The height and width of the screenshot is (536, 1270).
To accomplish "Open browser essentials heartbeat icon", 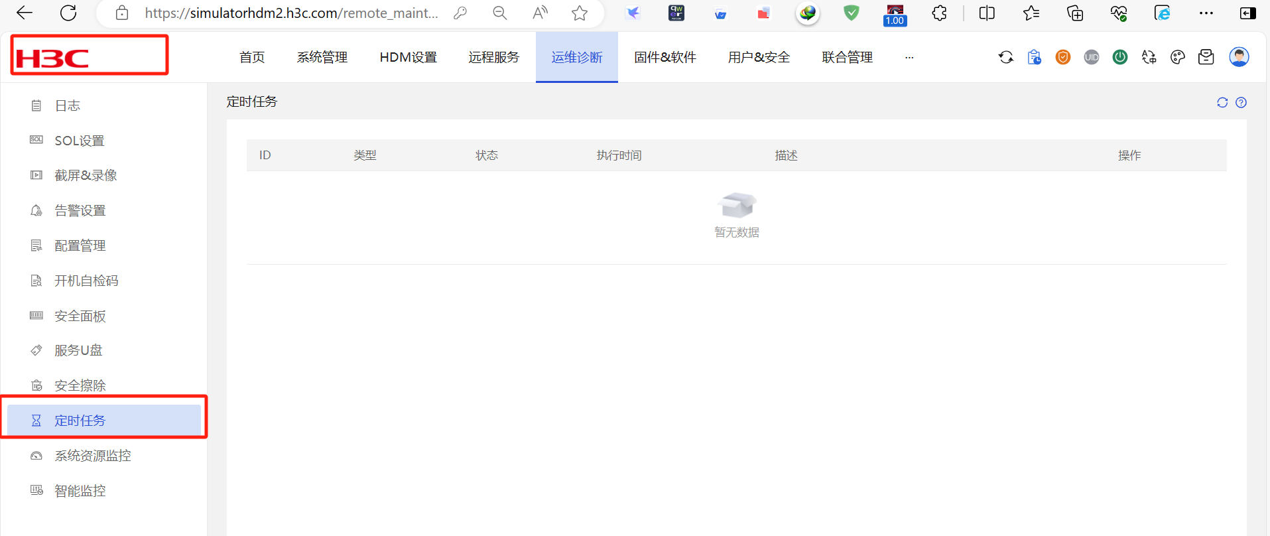I will click(1119, 13).
